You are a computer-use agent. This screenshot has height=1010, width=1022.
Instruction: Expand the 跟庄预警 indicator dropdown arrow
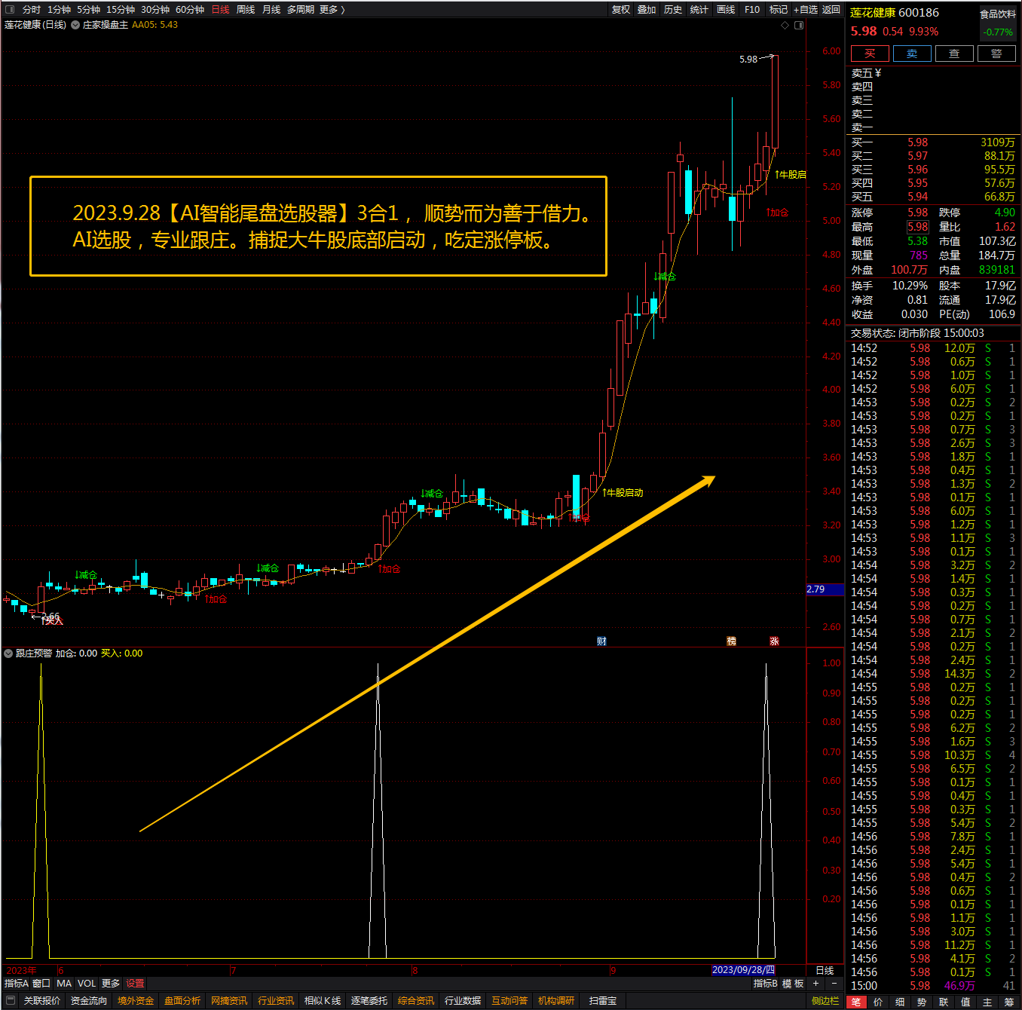(x=8, y=653)
